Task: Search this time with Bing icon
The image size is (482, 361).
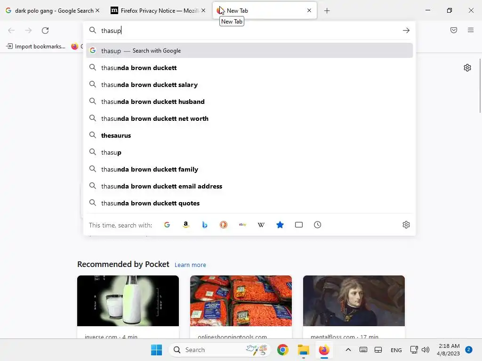Action: (205, 225)
